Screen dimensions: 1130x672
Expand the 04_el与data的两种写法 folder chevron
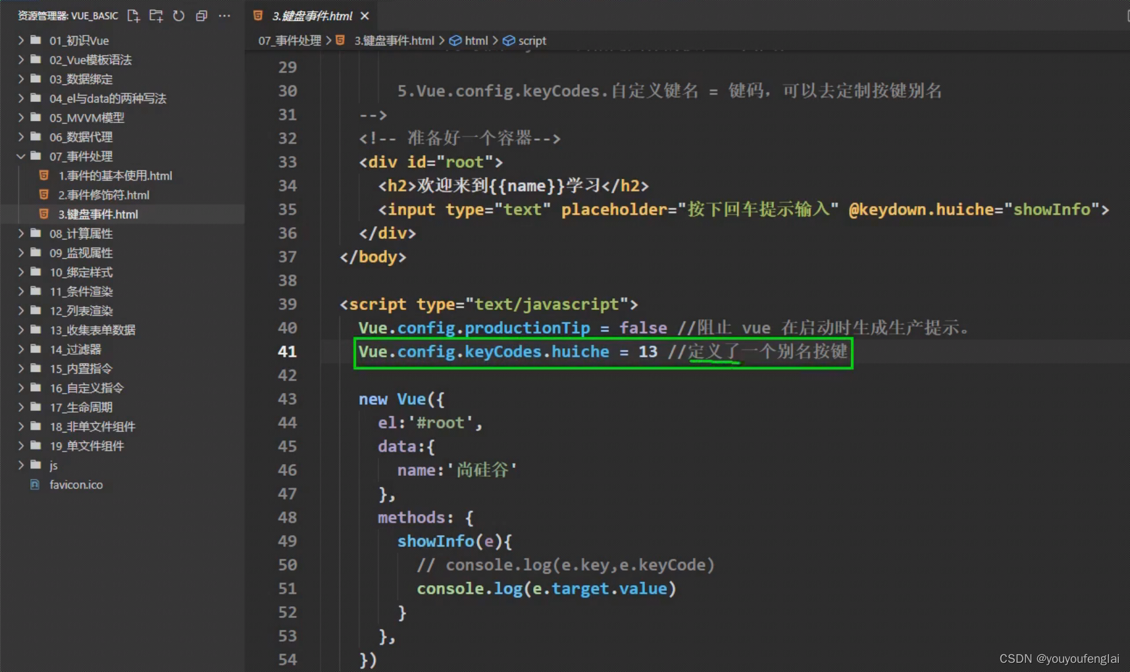(x=21, y=98)
